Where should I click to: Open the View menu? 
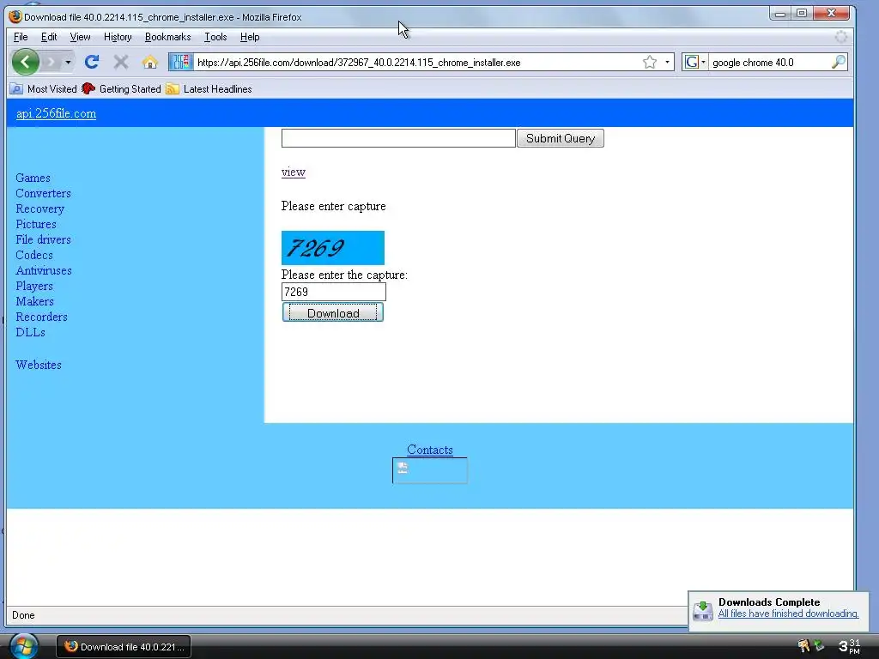(x=80, y=37)
